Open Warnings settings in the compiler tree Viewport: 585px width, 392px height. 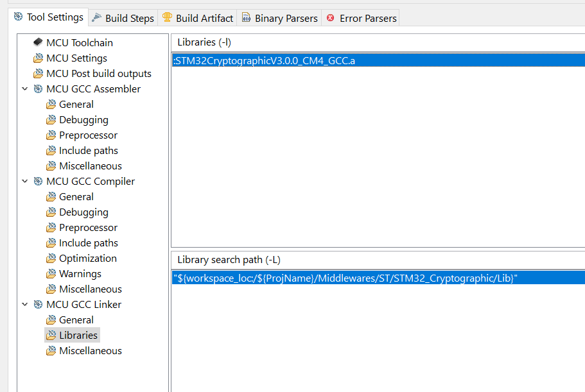coord(80,274)
